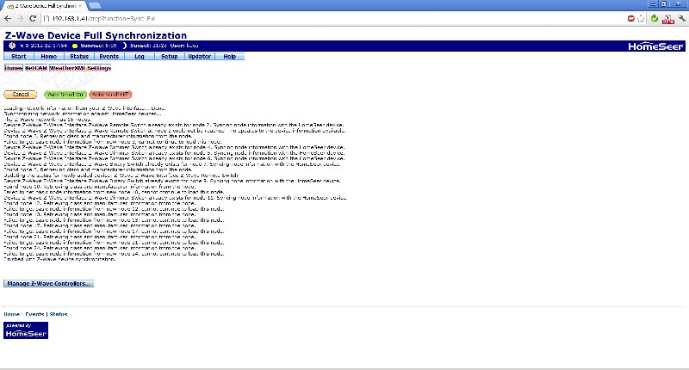Click the Cancel button
The width and height of the screenshot is (689, 370).
(21, 95)
